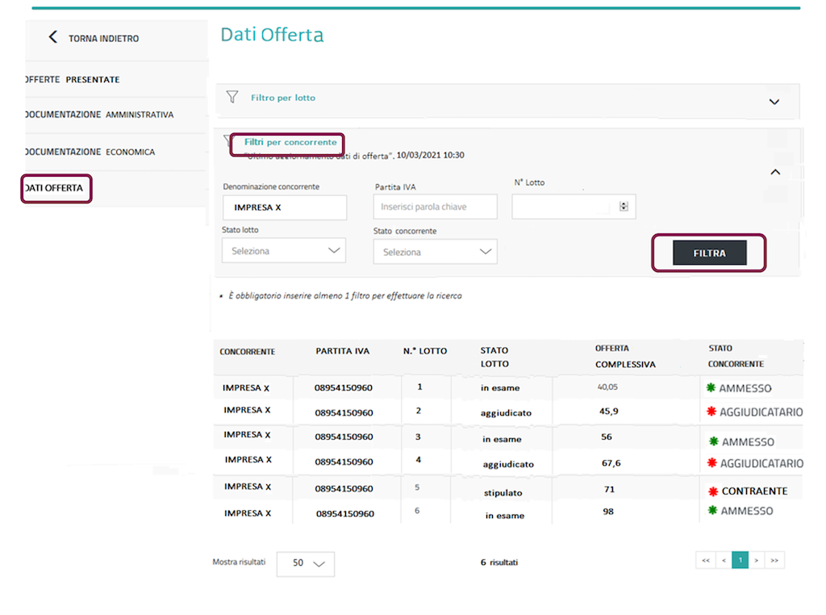Open the Offerte Presentate menu item
The width and height of the screenshot is (826, 615).
[x=73, y=80]
